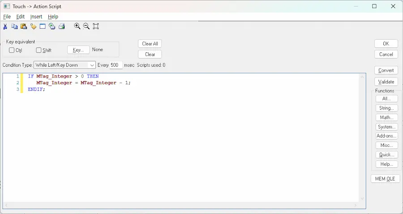Click the Paste clipboard icon
The height and width of the screenshot is (214, 403).
pos(24,26)
